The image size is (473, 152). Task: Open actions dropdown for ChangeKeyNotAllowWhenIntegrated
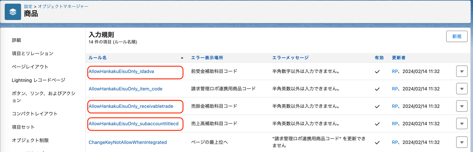click(x=461, y=142)
